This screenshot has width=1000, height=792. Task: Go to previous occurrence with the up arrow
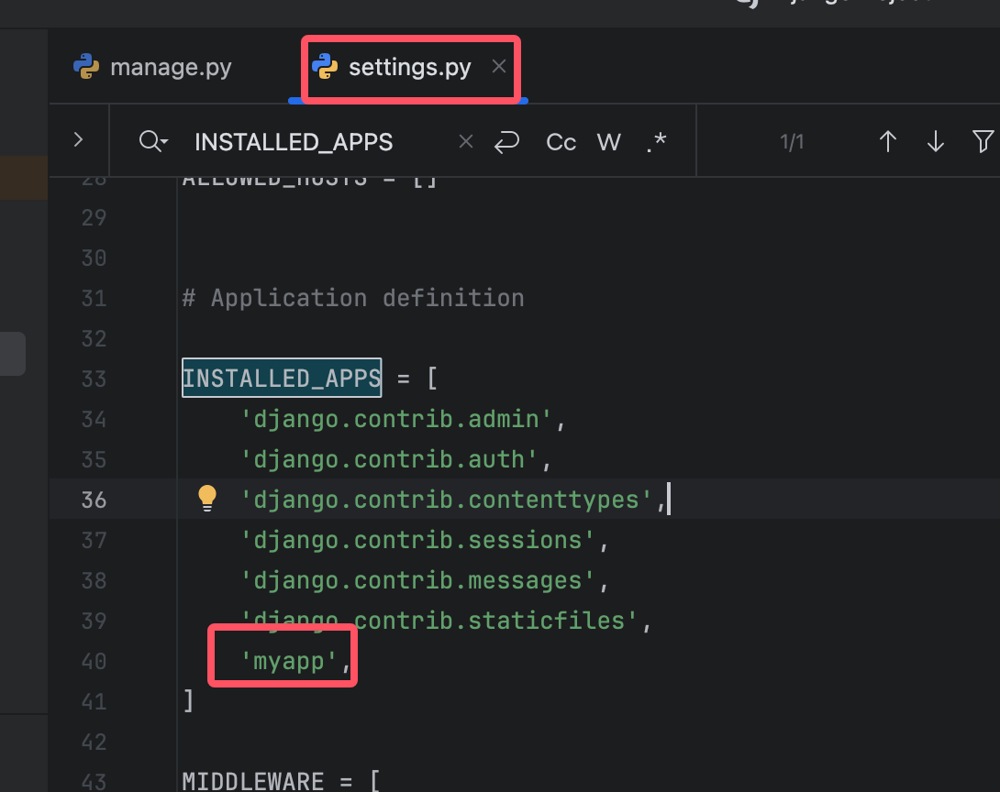[x=887, y=142]
